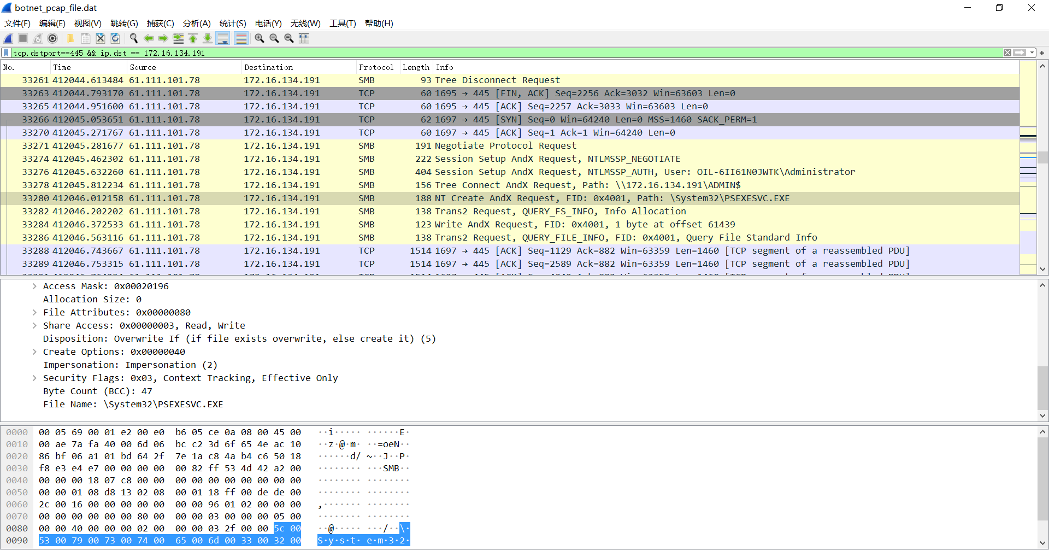The width and height of the screenshot is (1049, 550).
Task: Clear the display filter with X button
Action: pos(1007,53)
